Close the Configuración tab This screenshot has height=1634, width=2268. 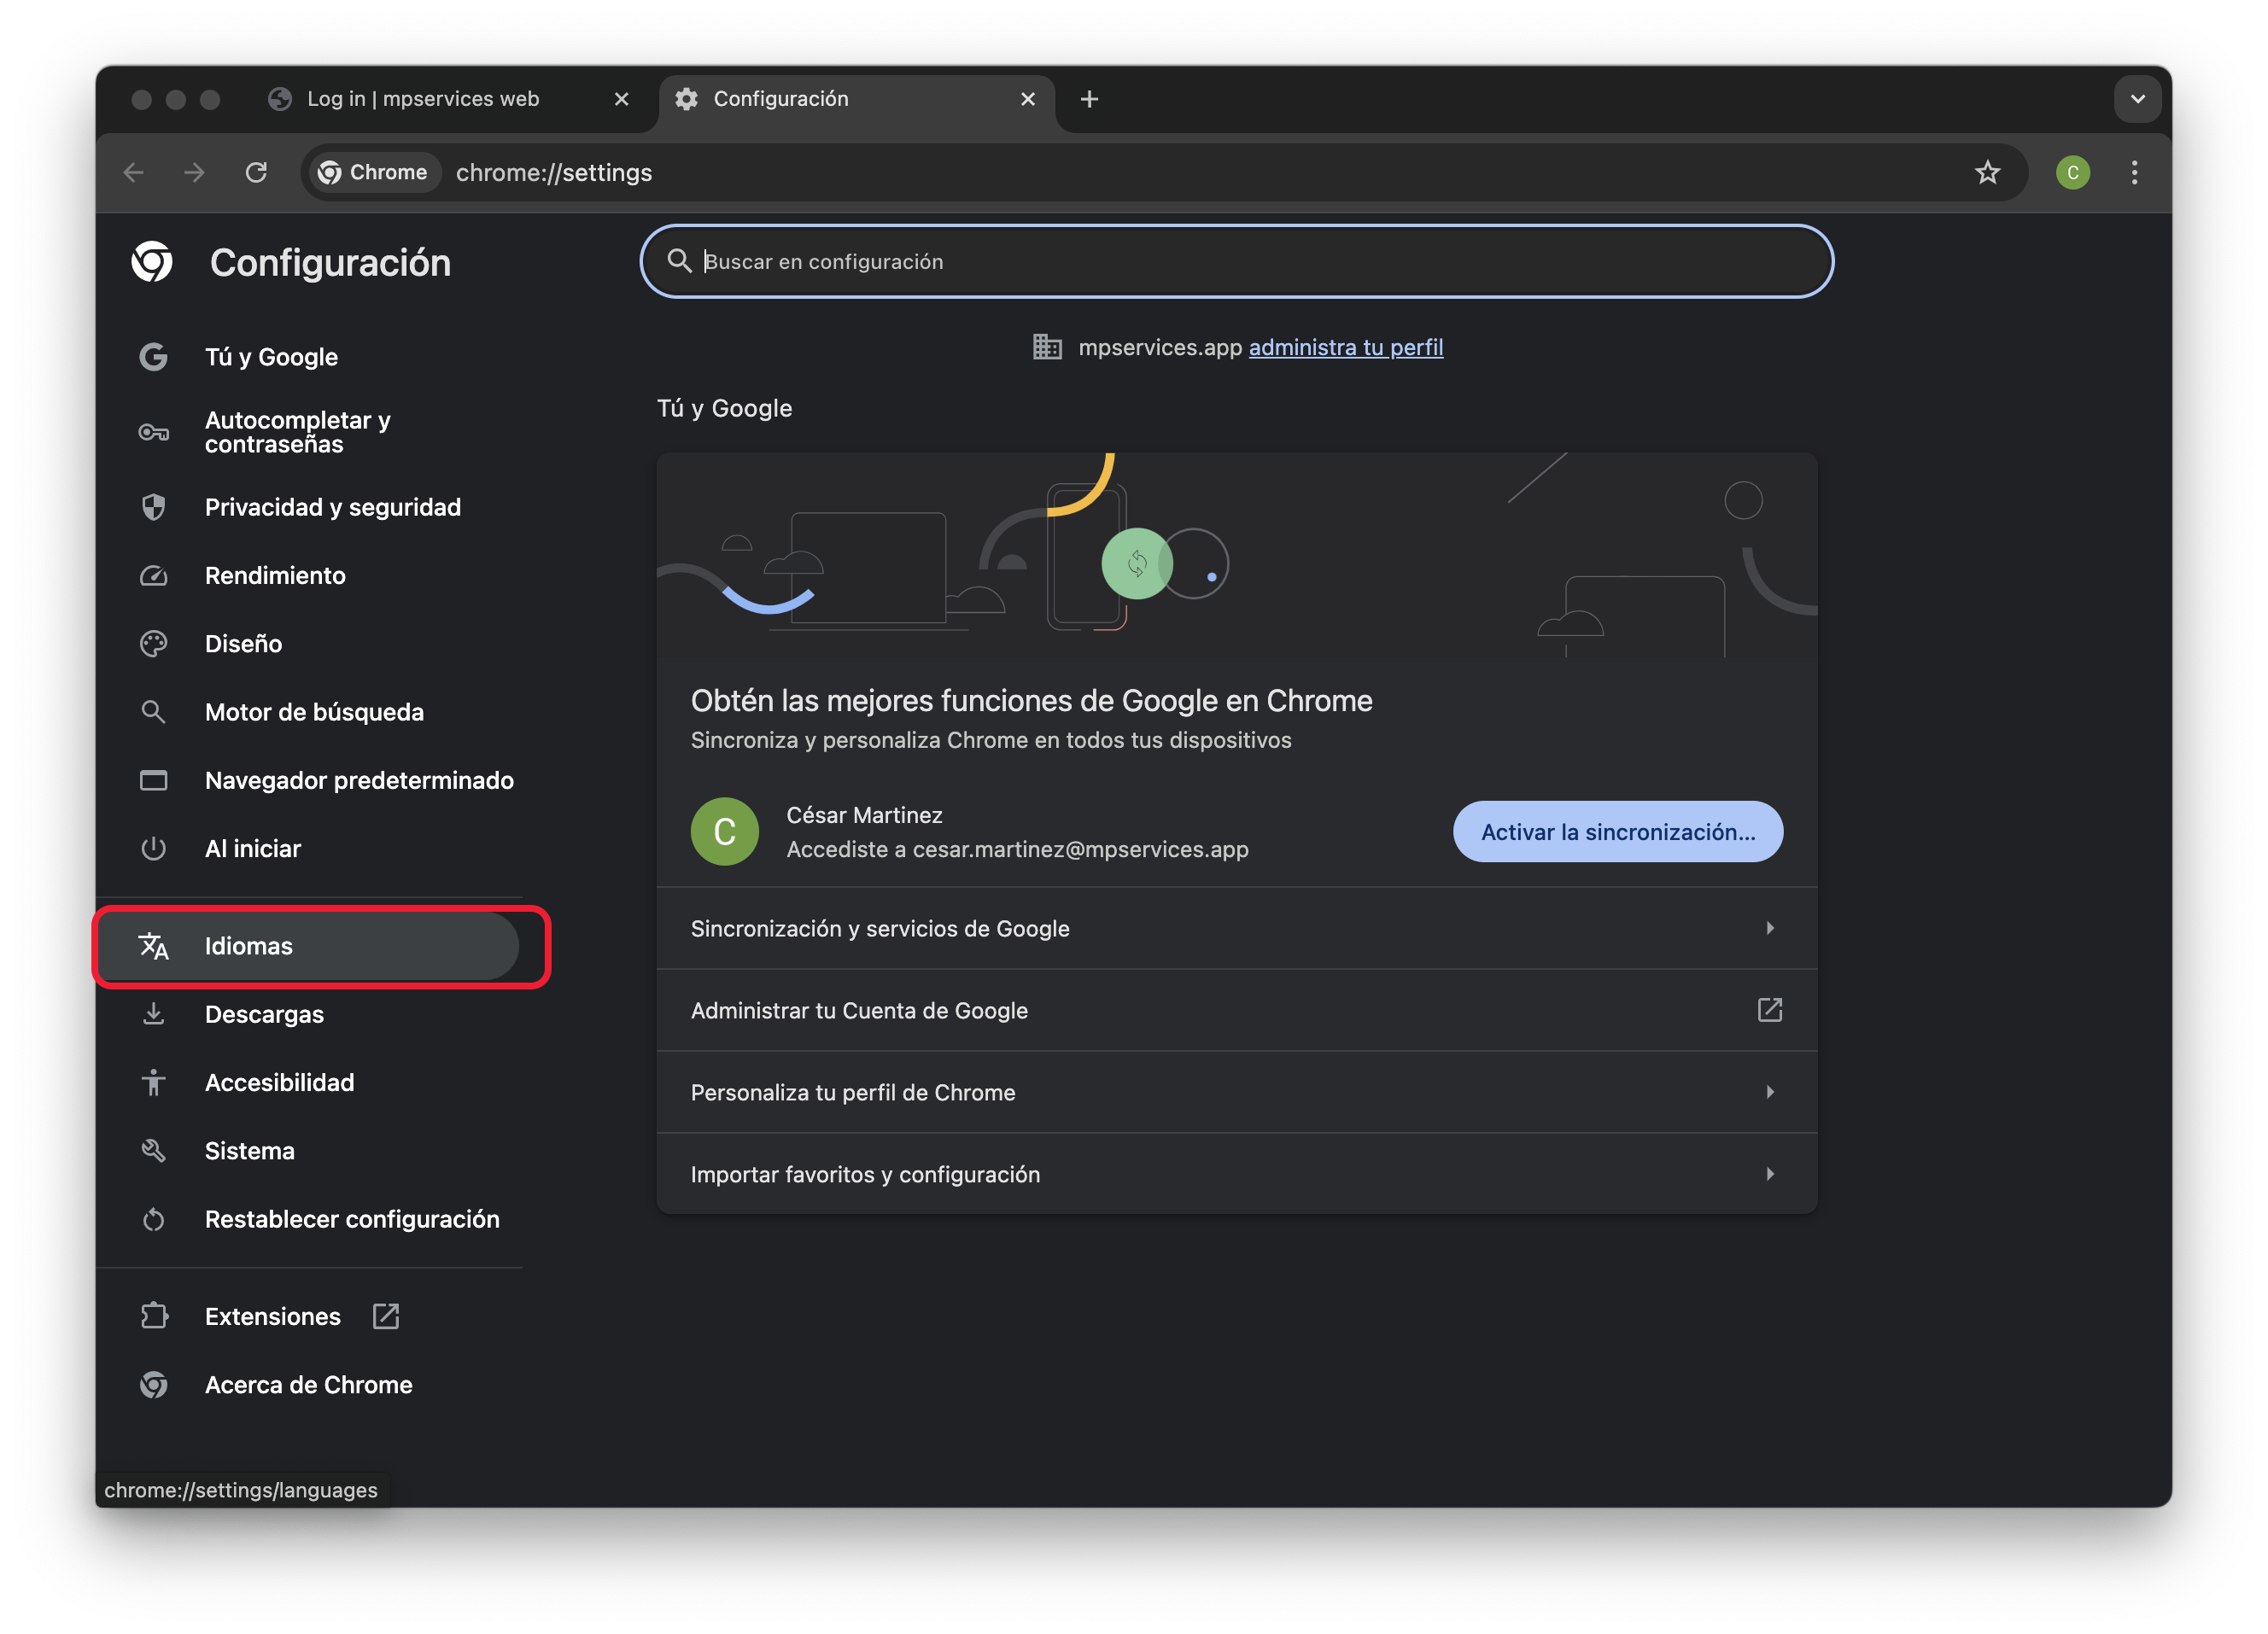click(x=1027, y=99)
